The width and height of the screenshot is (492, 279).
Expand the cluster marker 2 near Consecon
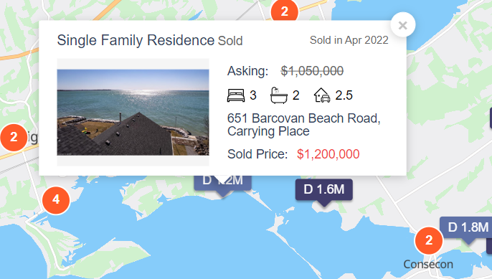tap(429, 241)
